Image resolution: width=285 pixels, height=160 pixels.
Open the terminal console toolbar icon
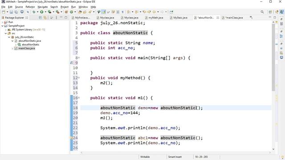coord(22,12)
